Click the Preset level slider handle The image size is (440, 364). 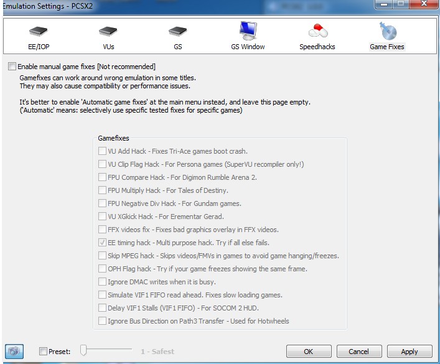tap(83, 350)
